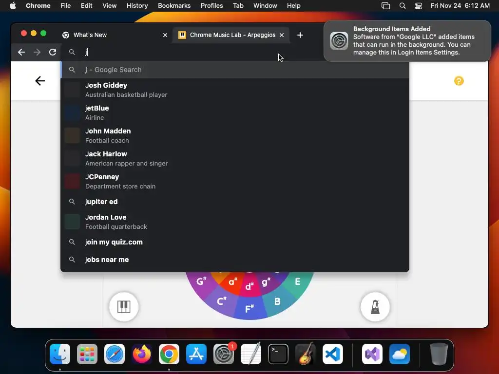Screen dimensions: 499x374
Task: Select the d# minor chord segment
Action: (x=249, y=286)
